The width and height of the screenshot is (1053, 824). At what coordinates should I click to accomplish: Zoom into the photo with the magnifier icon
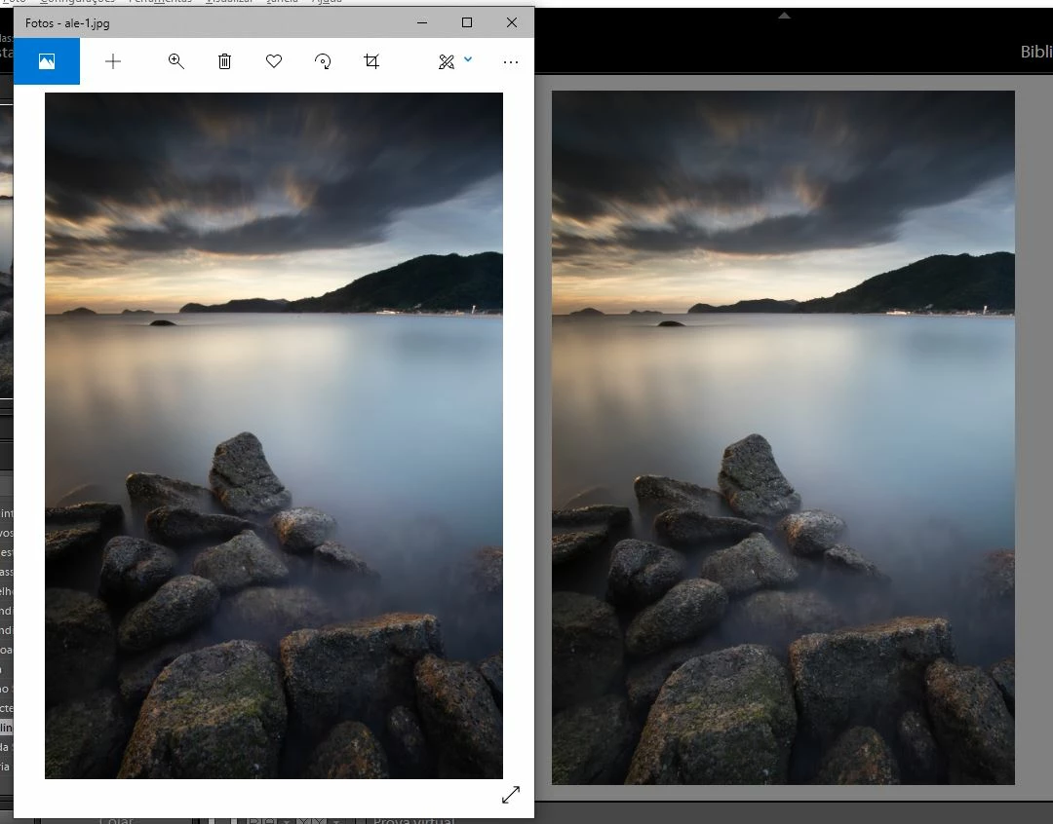click(175, 61)
